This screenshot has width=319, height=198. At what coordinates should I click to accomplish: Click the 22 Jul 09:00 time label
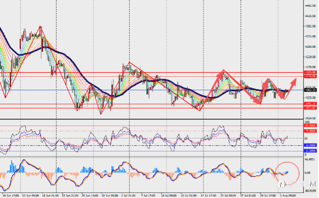click(x=229, y=196)
